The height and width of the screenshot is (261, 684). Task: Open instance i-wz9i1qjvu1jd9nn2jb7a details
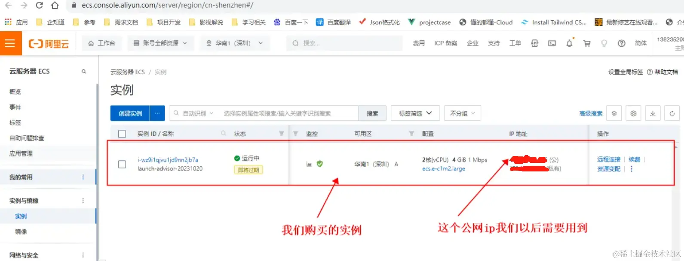click(168, 160)
